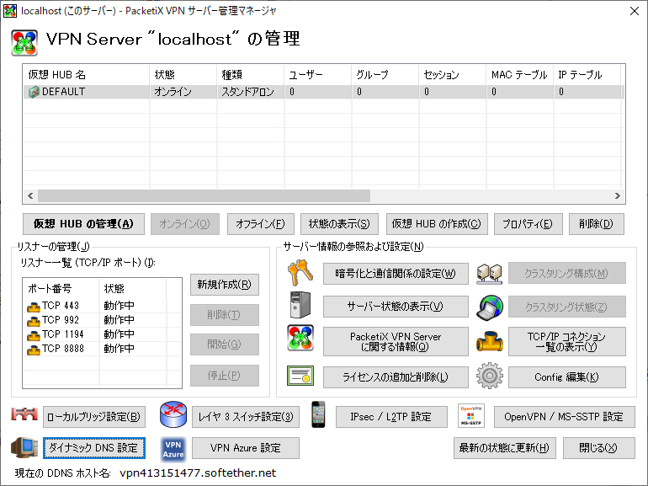
Task: Click the オフライン(F) button
Action: tap(260, 224)
